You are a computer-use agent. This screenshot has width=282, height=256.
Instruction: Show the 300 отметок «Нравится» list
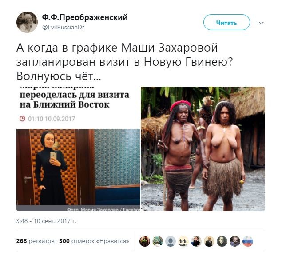94,241
